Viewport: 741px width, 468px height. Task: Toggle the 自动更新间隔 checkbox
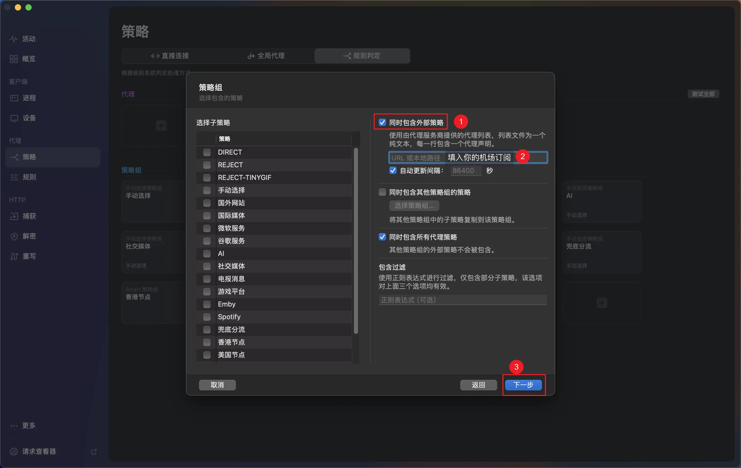(x=393, y=170)
